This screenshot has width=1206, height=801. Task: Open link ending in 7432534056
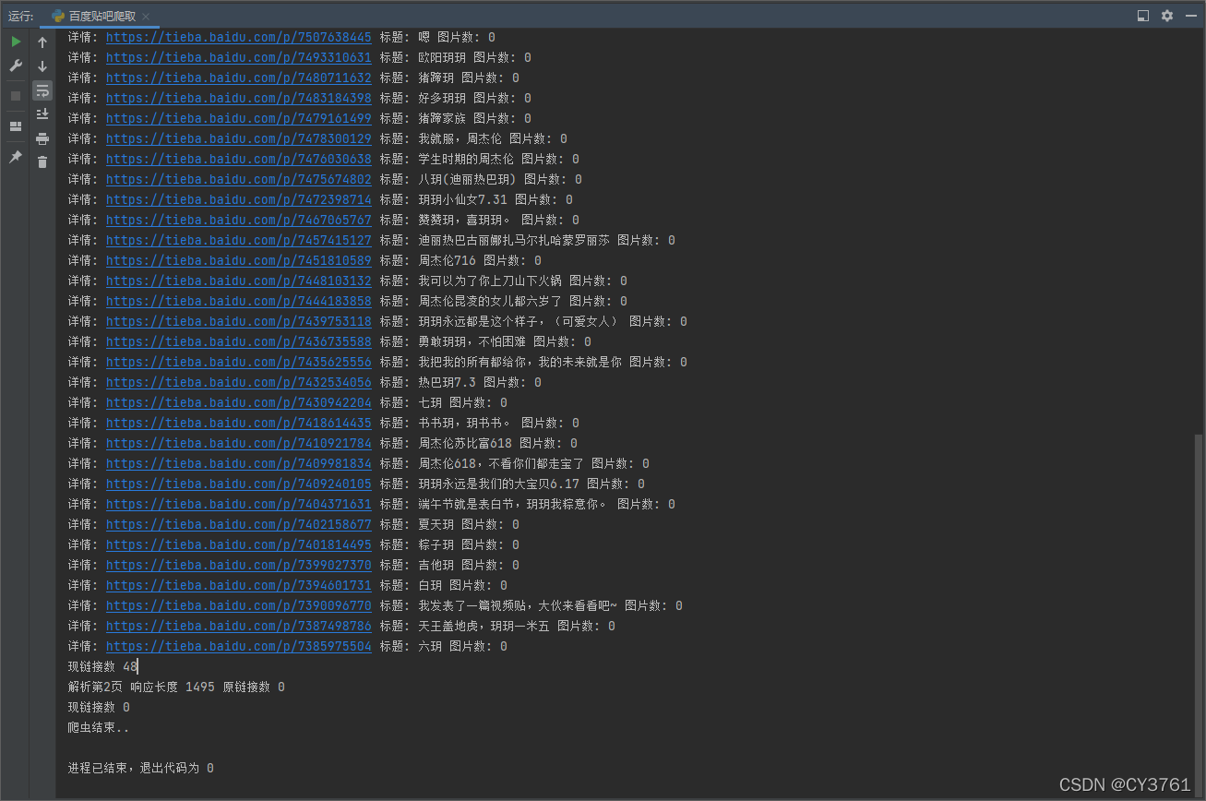[x=239, y=382]
